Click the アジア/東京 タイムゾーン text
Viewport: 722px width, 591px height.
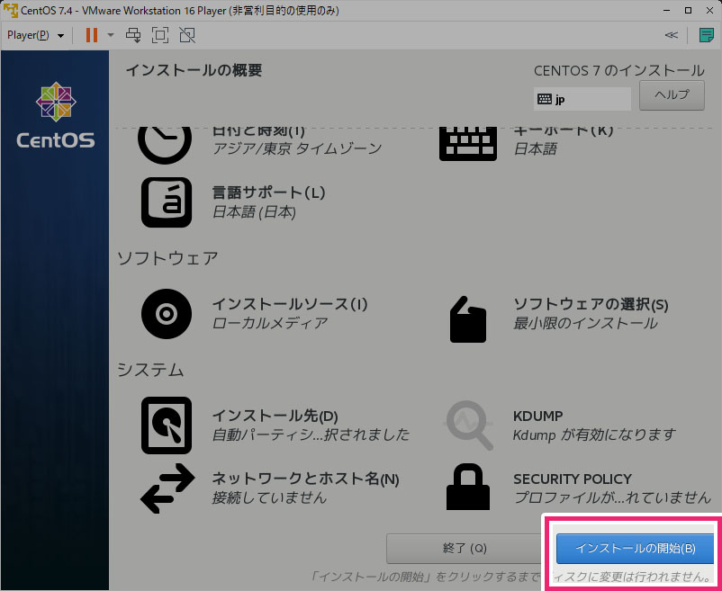click(297, 148)
